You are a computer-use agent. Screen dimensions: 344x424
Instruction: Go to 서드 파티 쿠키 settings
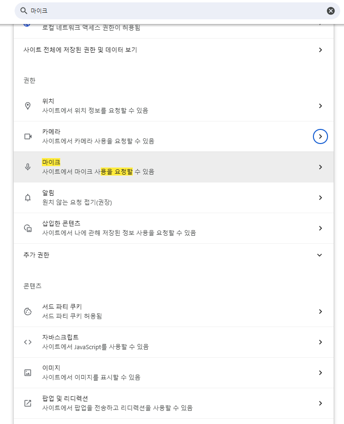point(174,312)
